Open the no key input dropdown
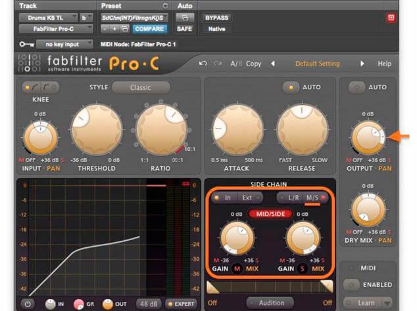The height and width of the screenshot is (311, 417). point(64,45)
